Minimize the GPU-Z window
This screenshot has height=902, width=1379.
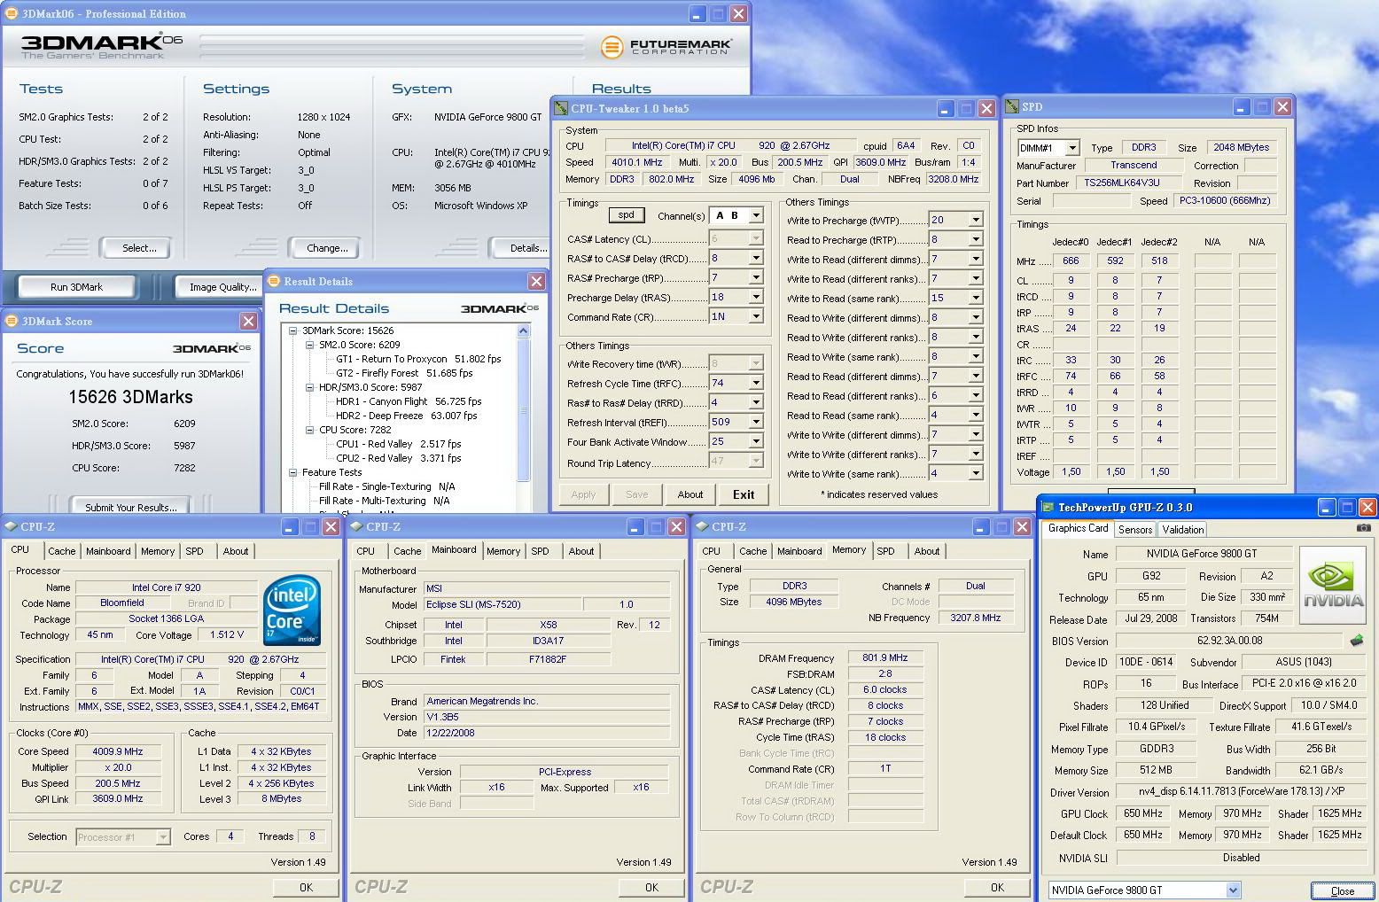1326,508
